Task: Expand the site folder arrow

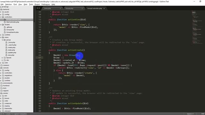Action: tap(3, 60)
